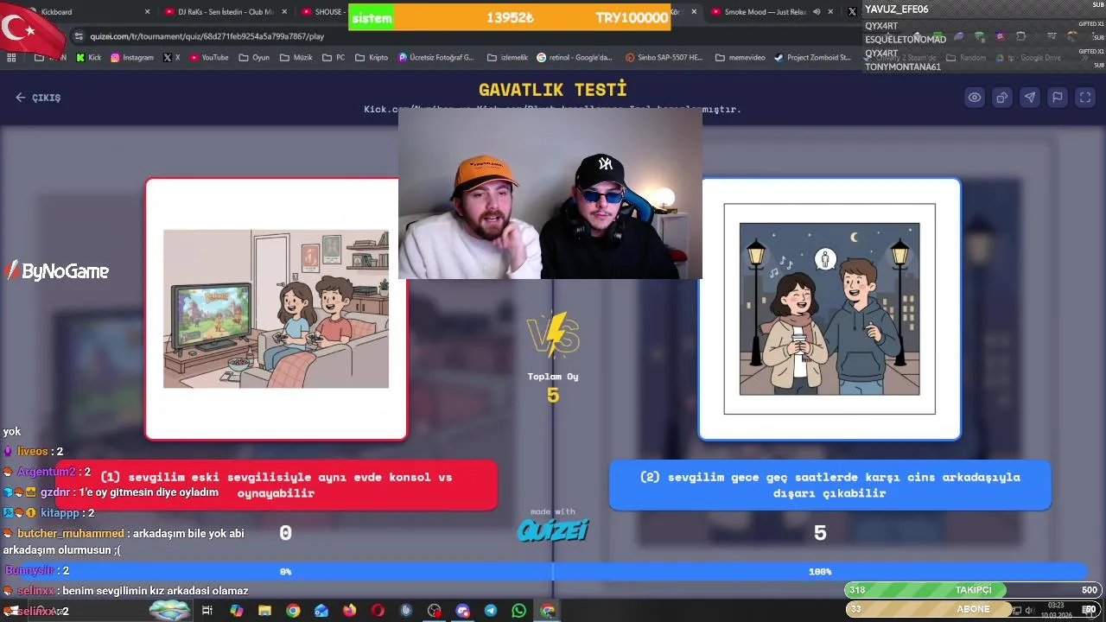Viewport: 1106px width, 622px height.
Task: Expand the PC bookmark folder
Action: pos(334,58)
